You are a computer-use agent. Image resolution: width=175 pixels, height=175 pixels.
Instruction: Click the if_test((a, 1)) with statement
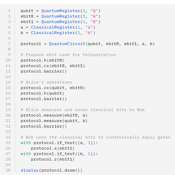click(59, 143)
